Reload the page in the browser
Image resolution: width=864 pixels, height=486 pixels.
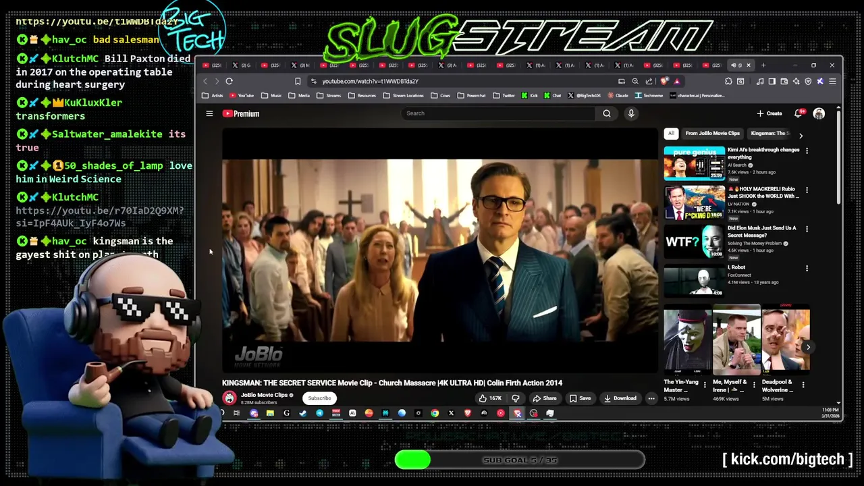point(230,81)
